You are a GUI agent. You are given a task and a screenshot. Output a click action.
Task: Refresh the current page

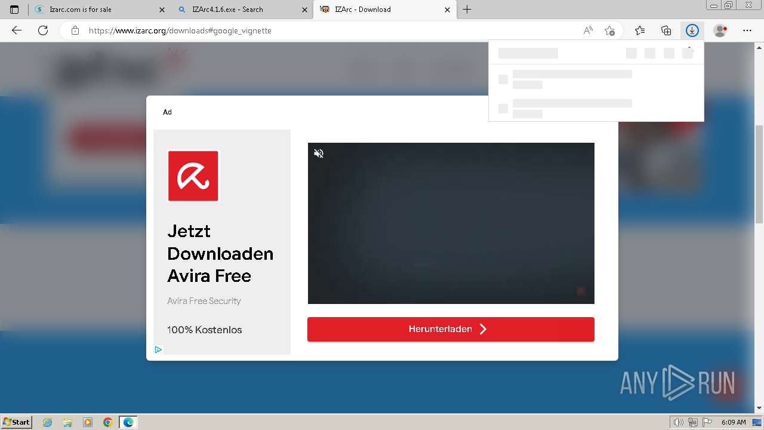[43, 30]
